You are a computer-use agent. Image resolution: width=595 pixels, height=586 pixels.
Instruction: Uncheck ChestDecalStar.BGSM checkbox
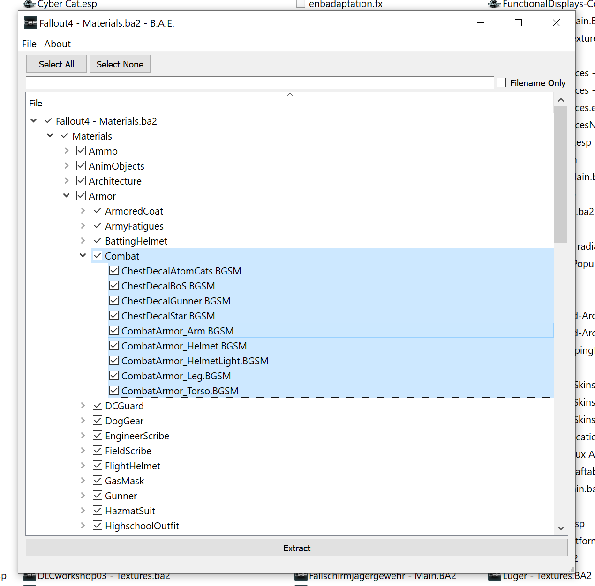pyautogui.click(x=114, y=316)
